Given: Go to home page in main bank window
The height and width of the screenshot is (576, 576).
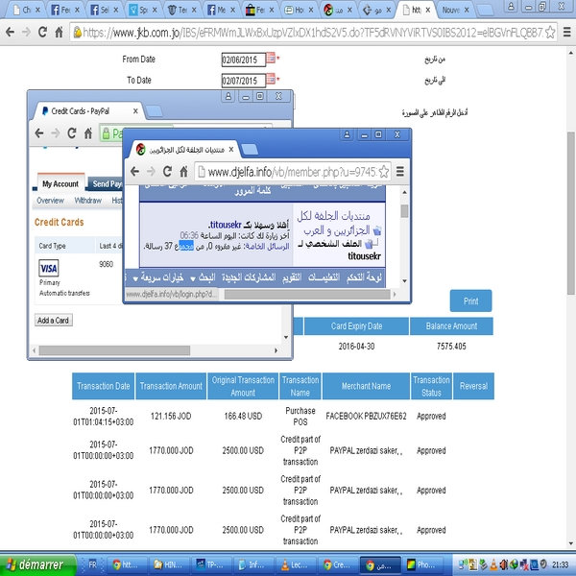Looking at the screenshot, I should coord(59,33).
